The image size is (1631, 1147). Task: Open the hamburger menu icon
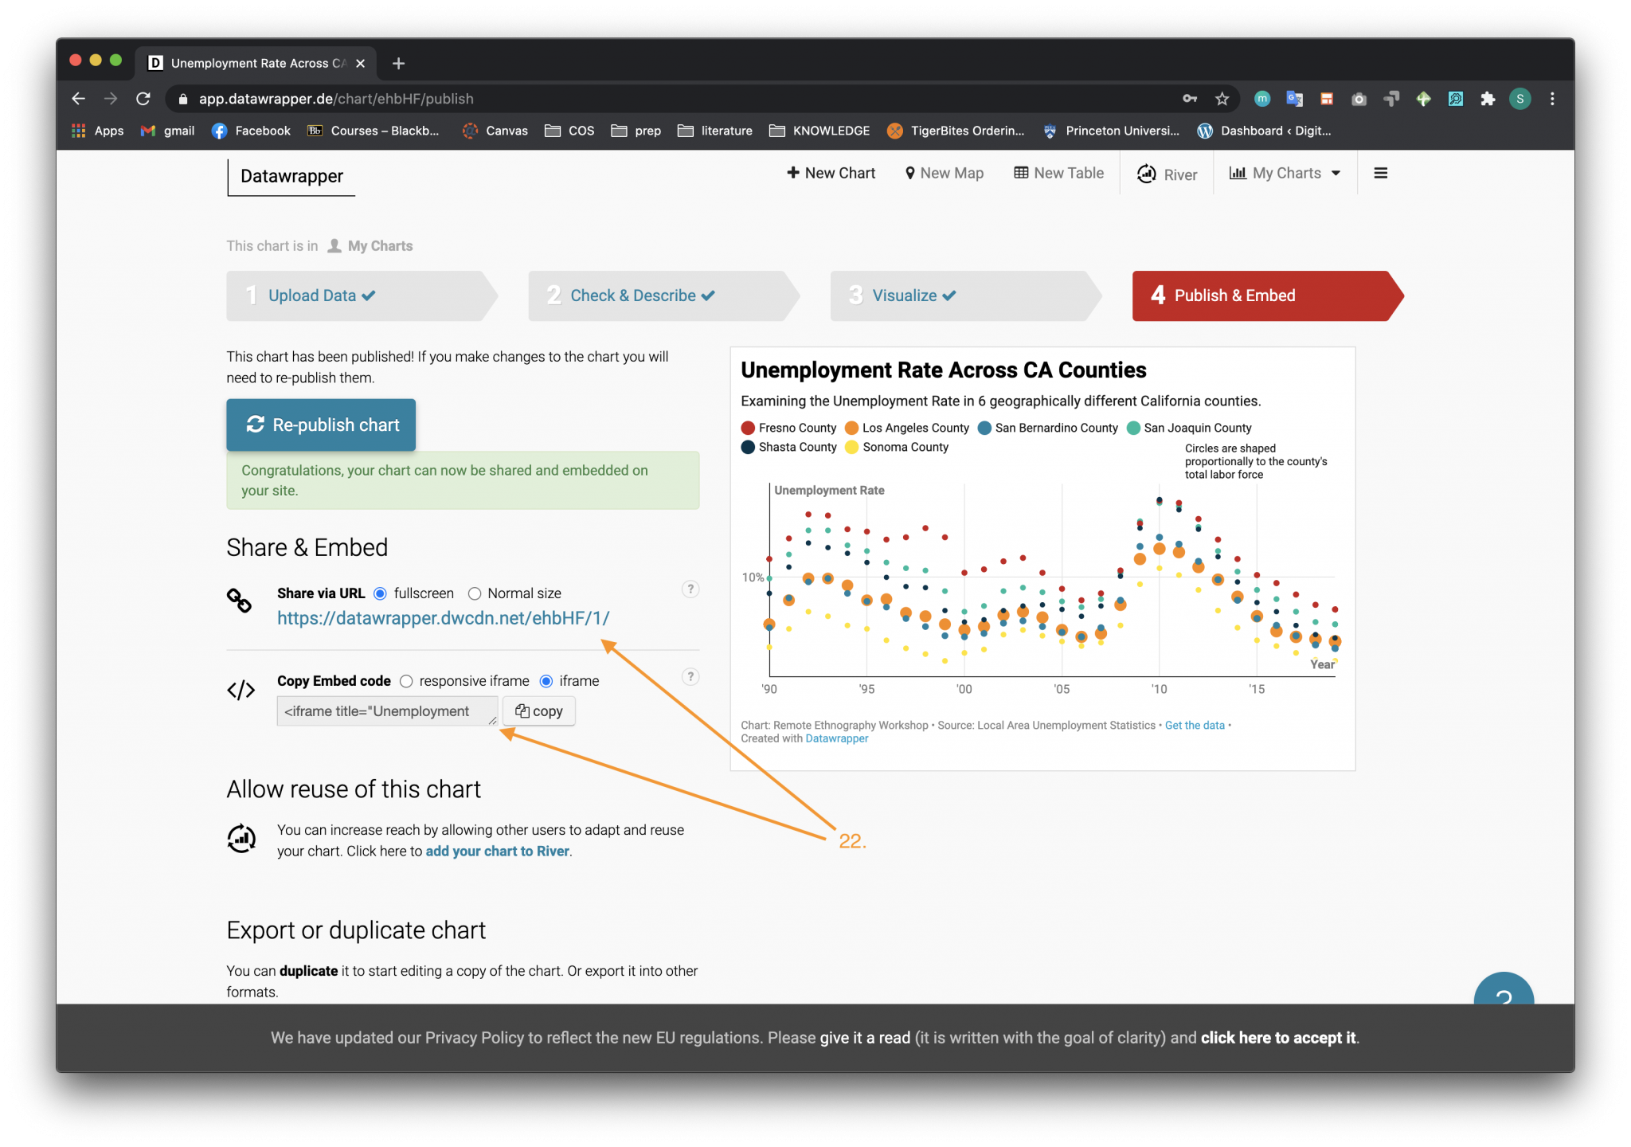click(x=1381, y=173)
